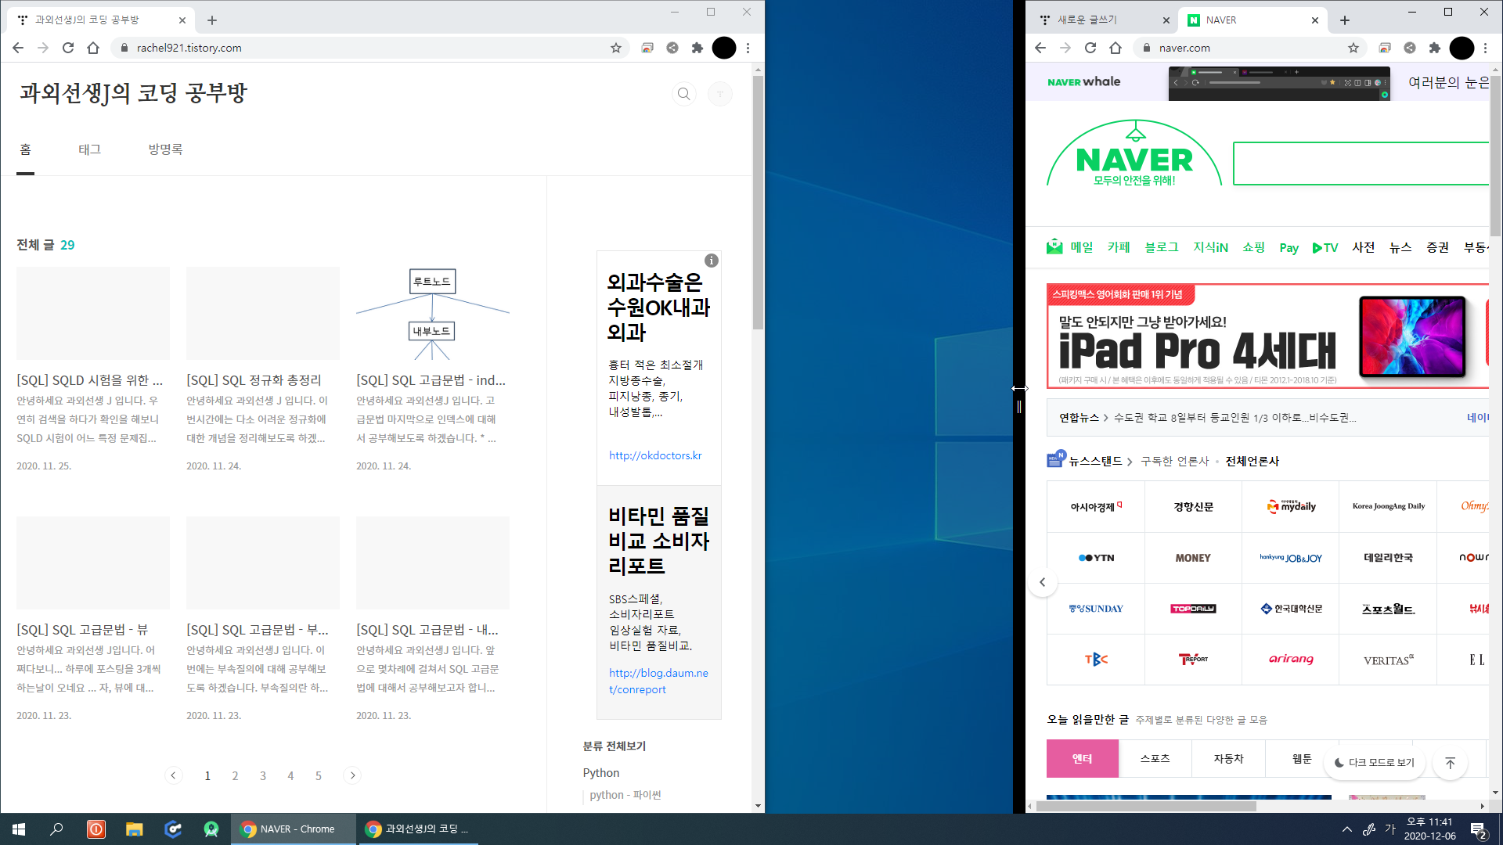This screenshot has width=1503, height=845.
Task: Select the 스포츠 tab in today's reads
Action: point(1155,758)
